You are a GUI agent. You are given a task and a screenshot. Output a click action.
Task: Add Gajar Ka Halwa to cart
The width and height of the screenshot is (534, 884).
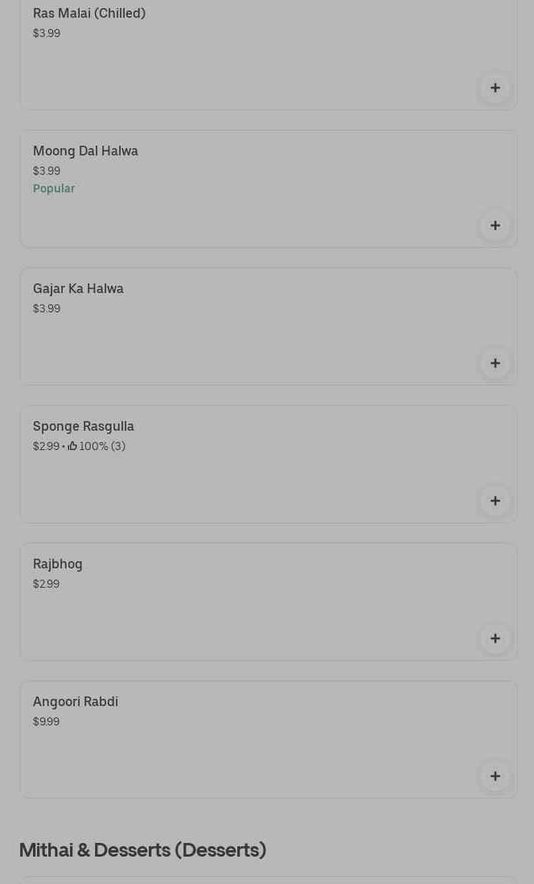pyautogui.click(x=495, y=363)
